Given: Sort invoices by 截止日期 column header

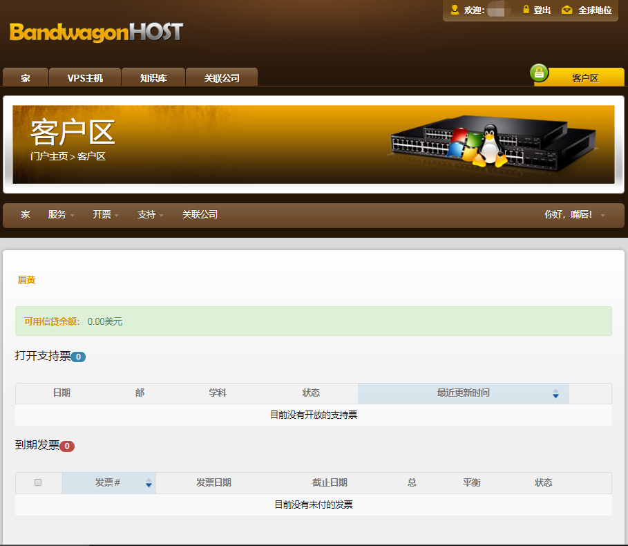Looking at the screenshot, I should click(x=330, y=483).
